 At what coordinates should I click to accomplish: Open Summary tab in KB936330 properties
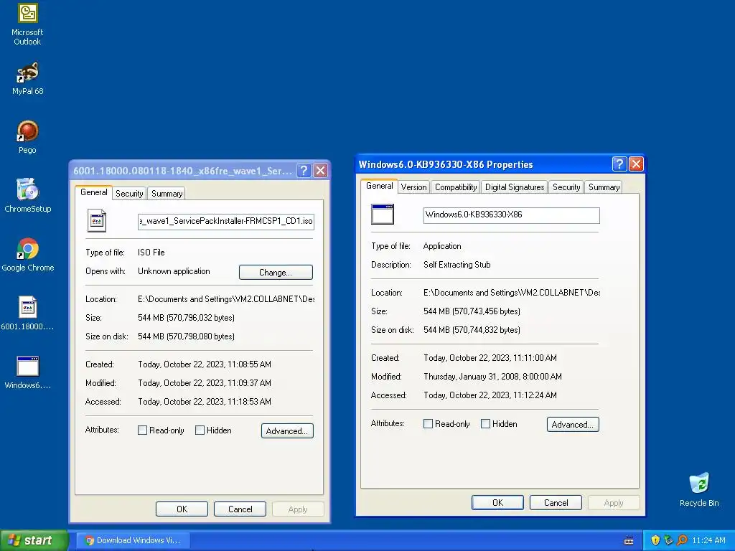(604, 187)
